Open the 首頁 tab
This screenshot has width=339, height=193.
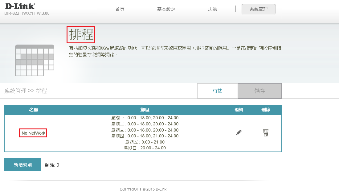120,9
